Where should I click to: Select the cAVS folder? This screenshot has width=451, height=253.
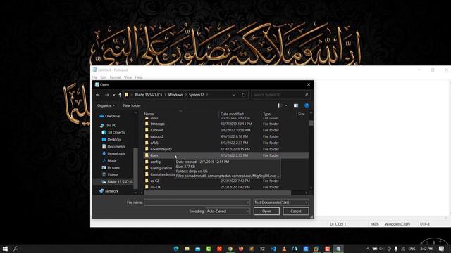pyautogui.click(x=225, y=143)
